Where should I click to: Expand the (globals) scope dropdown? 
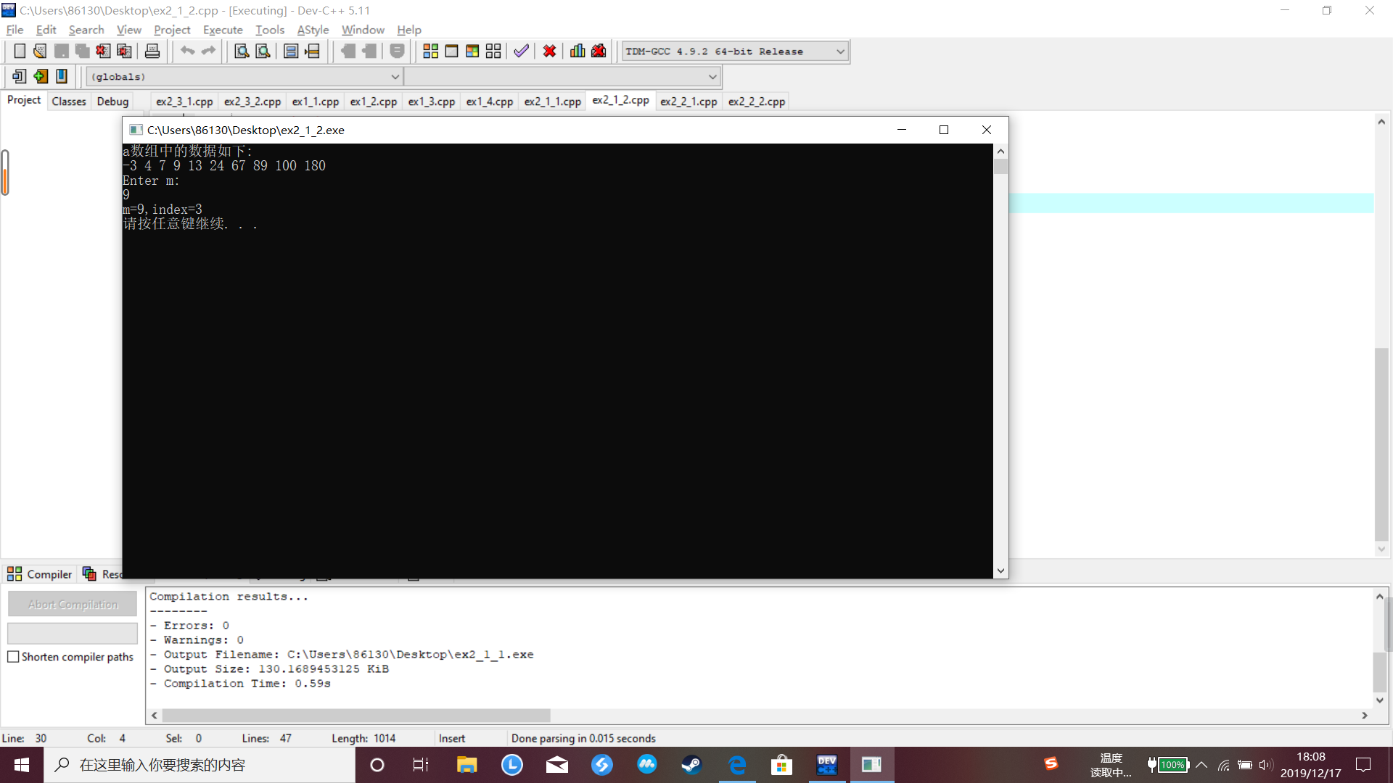(395, 77)
